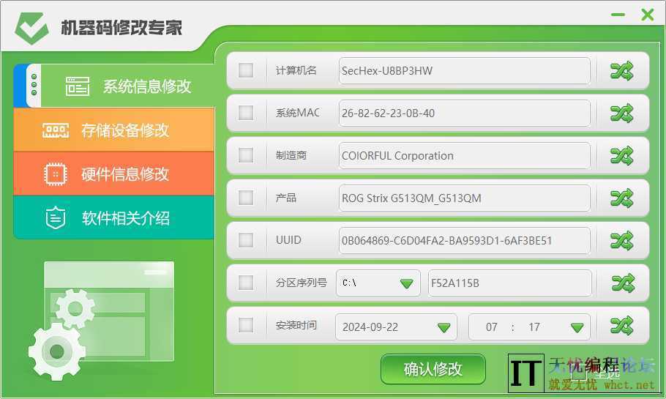The width and height of the screenshot is (666, 399).
Task: Click the shuffle icon for 计算机名
Action: 621,71
